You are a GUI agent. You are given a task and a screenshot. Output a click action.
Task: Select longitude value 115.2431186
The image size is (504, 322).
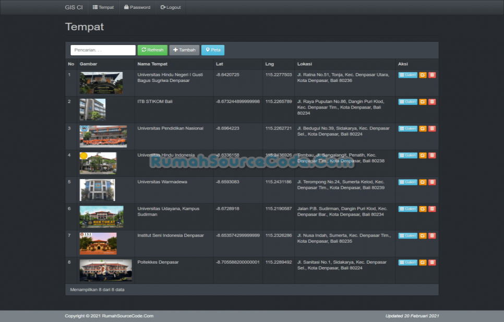(279, 182)
